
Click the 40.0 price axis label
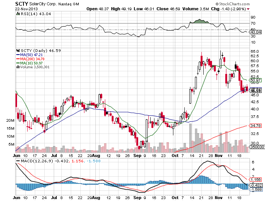pos(254,109)
